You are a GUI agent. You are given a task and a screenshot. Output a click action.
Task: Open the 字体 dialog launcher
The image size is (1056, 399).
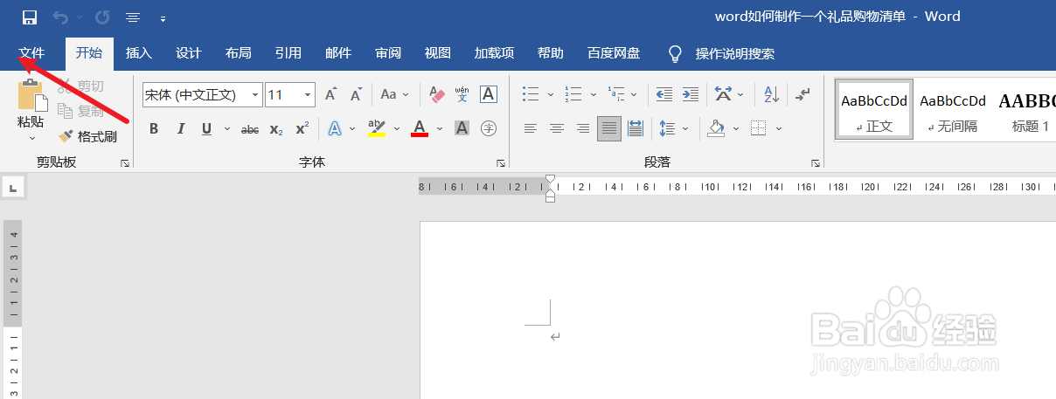pyautogui.click(x=501, y=163)
